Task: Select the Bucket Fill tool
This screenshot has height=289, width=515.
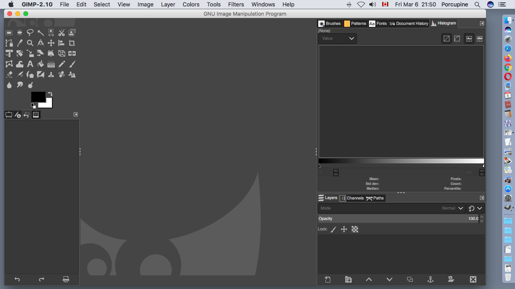Action: tap(41, 64)
